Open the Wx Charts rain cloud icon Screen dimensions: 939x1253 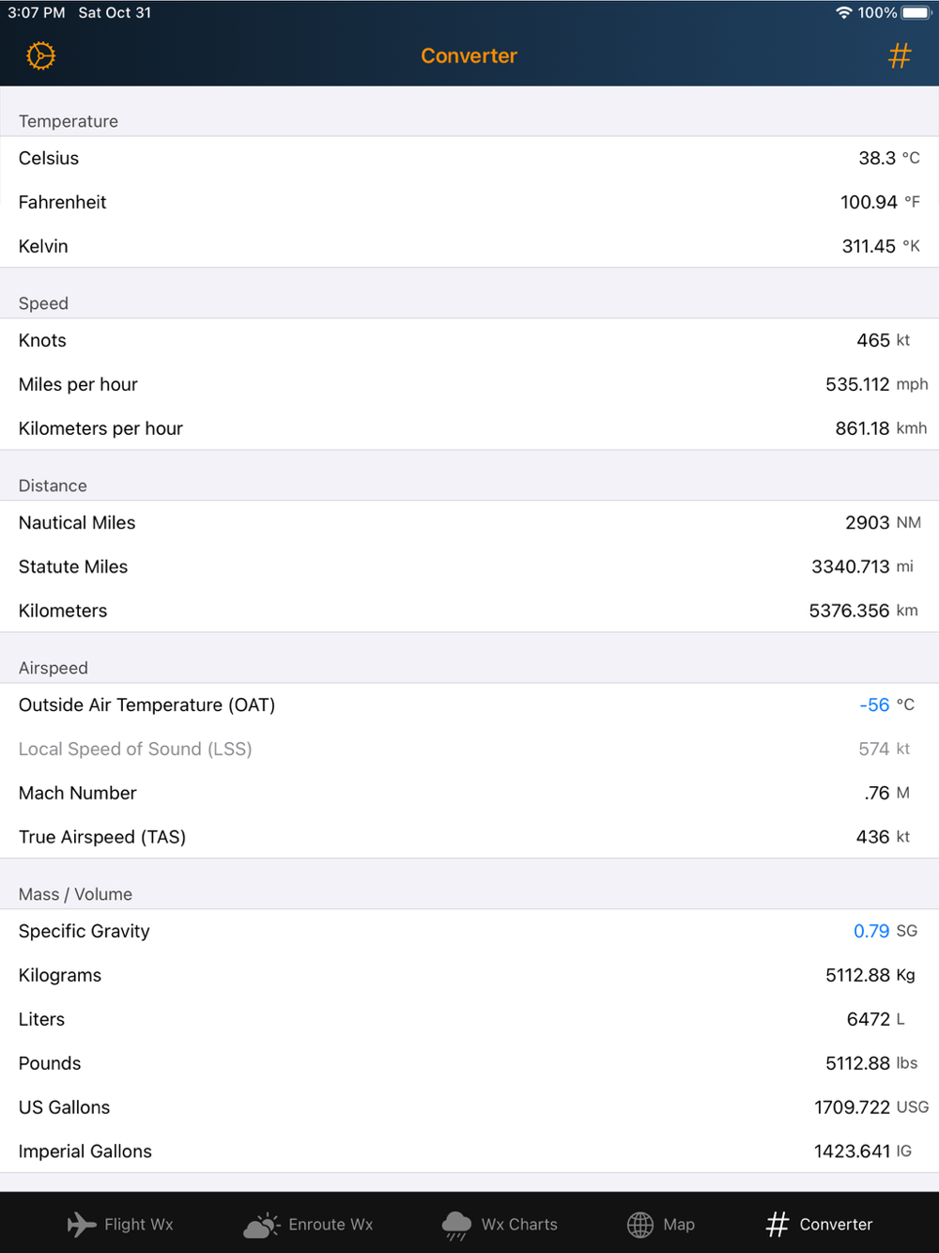[x=456, y=1224]
